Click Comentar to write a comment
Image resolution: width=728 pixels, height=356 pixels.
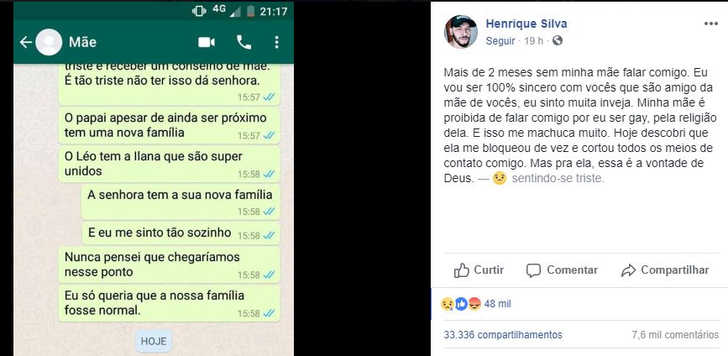click(562, 270)
